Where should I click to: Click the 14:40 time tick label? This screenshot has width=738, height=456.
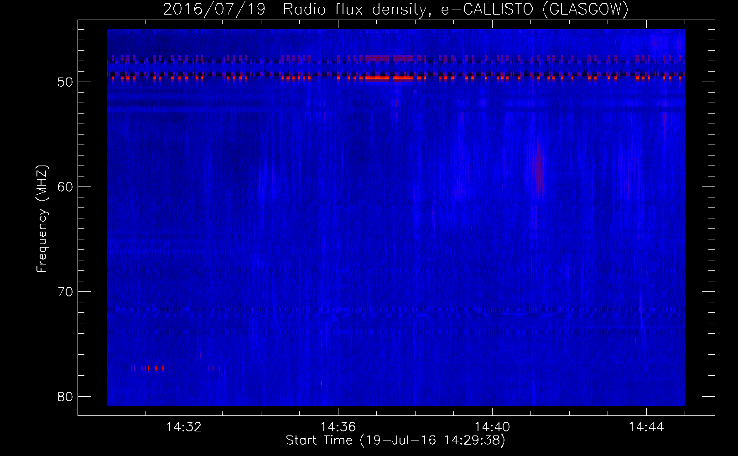coord(492,427)
